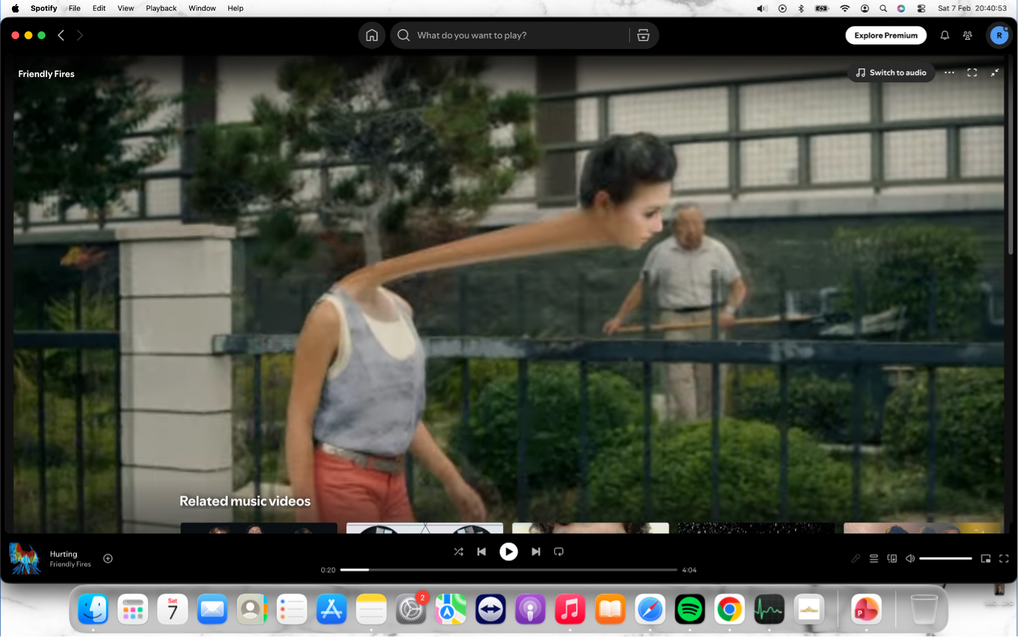Screen dimensions: 1022x642
Task: Open Connect to a device icon
Action: click(x=892, y=558)
